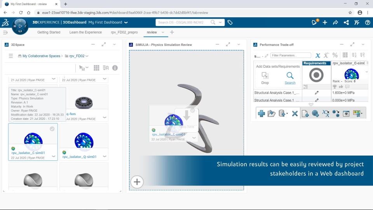Image resolution: width=373 pixels, height=210 pixels.
Task: Expand rpv_FD02 breadcrumb dropdown
Action: 87,56
